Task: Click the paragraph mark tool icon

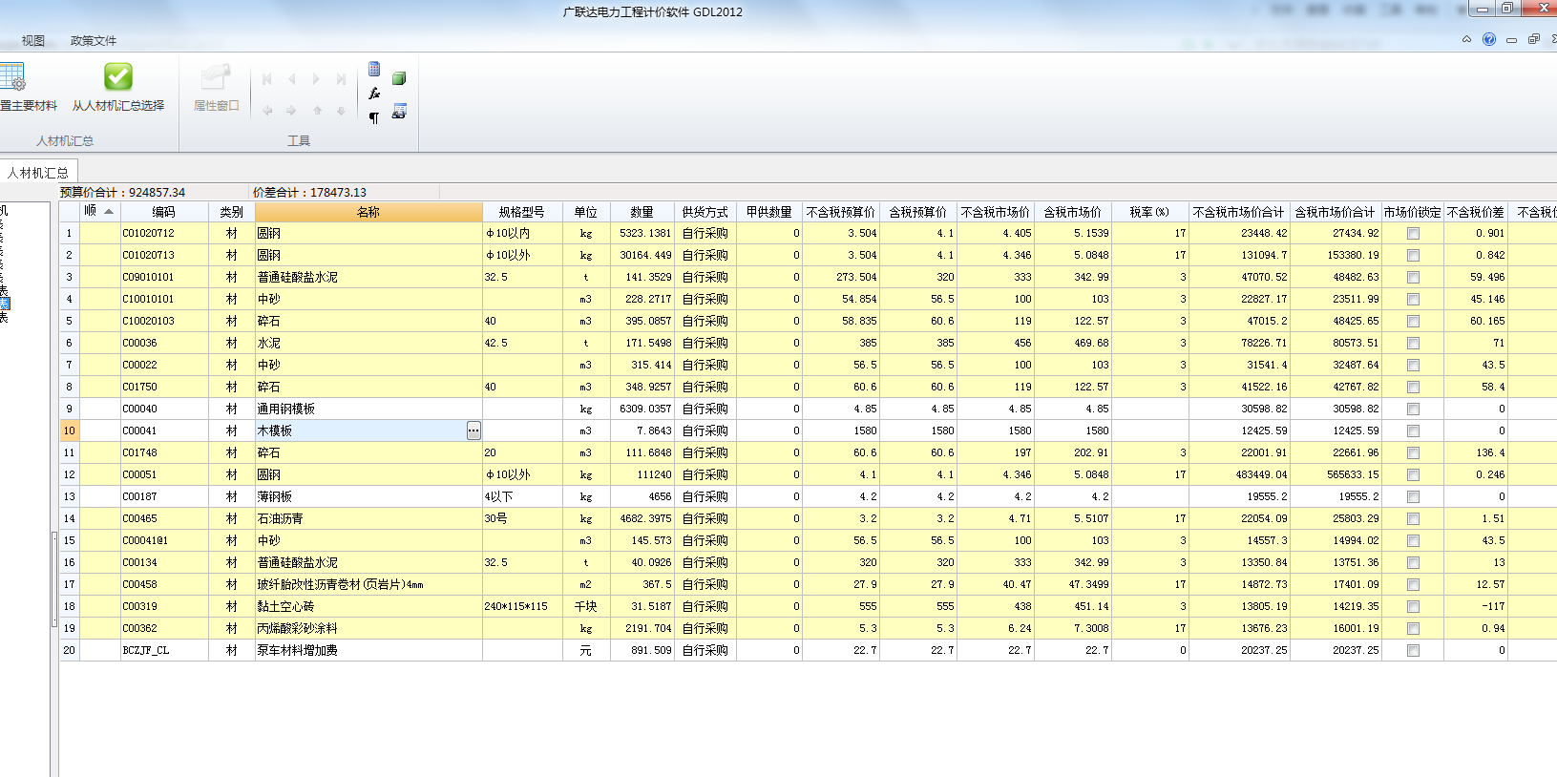Action: tap(374, 117)
